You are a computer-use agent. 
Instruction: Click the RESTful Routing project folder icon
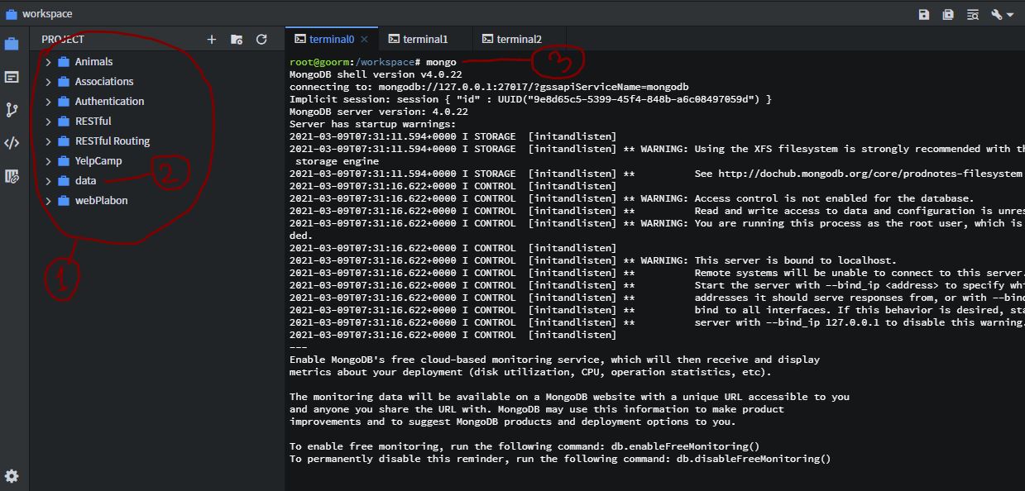[x=63, y=141]
